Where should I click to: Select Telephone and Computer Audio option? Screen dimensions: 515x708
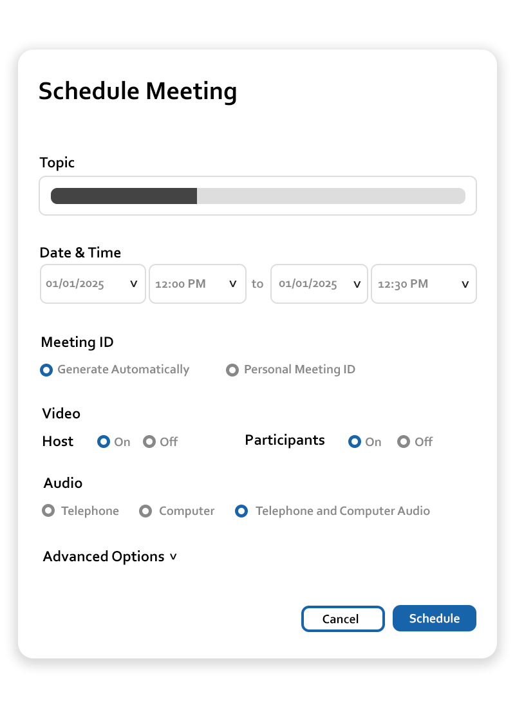point(242,511)
